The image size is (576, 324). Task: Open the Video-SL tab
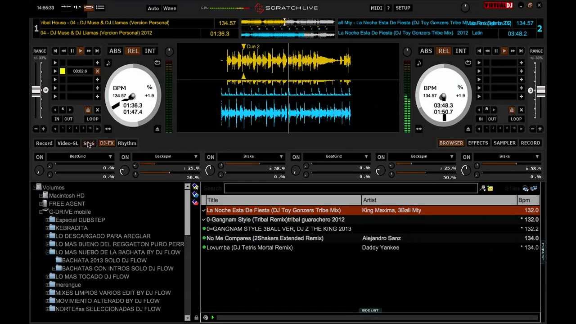(67, 143)
